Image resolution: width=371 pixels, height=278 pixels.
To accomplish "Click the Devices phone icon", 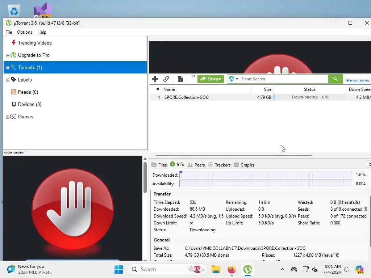I will (14, 104).
